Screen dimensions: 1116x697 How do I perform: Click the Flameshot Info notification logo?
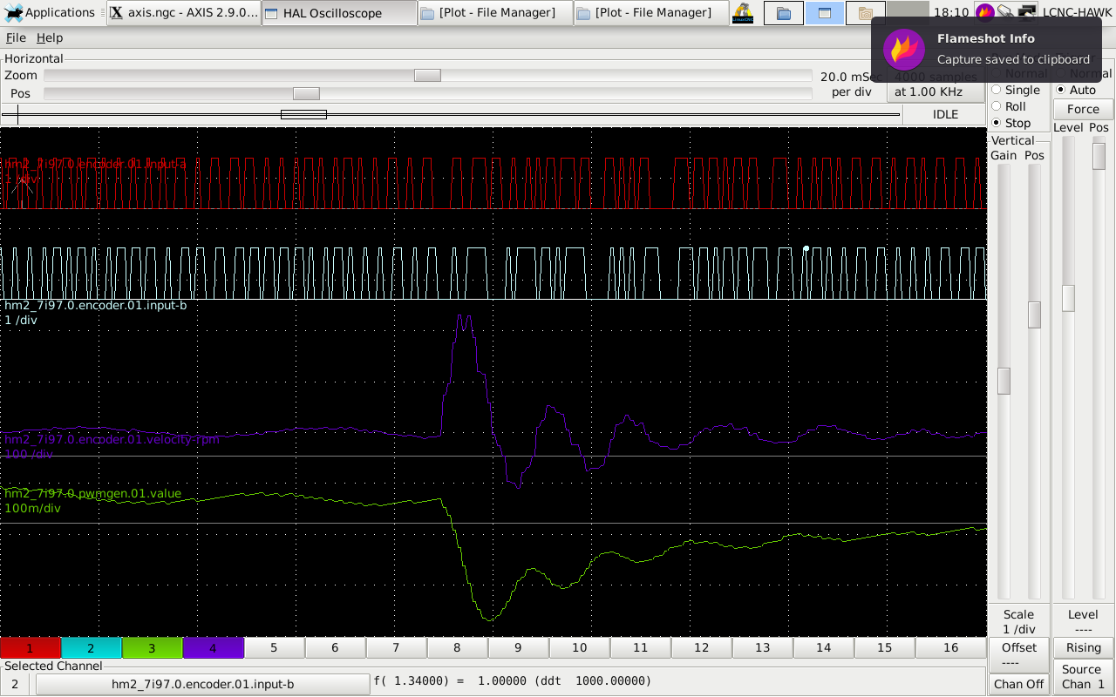[x=904, y=50]
